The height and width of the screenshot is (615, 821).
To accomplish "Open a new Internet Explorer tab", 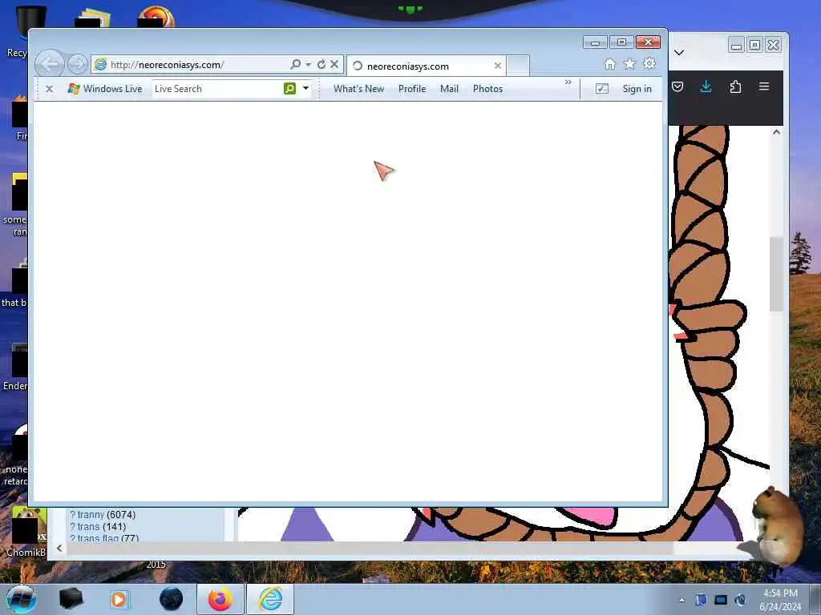I will 518,66.
